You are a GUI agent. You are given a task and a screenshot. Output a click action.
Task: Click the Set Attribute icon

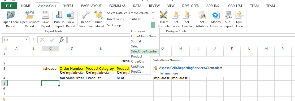(x=202, y=15)
